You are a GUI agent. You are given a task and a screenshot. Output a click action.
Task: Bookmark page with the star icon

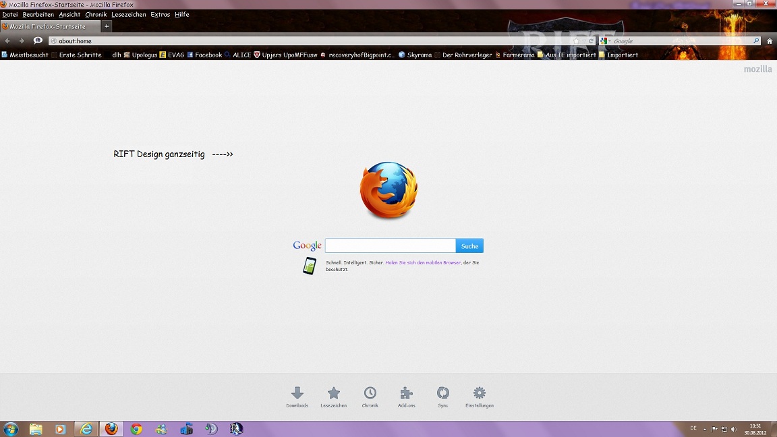576,40
